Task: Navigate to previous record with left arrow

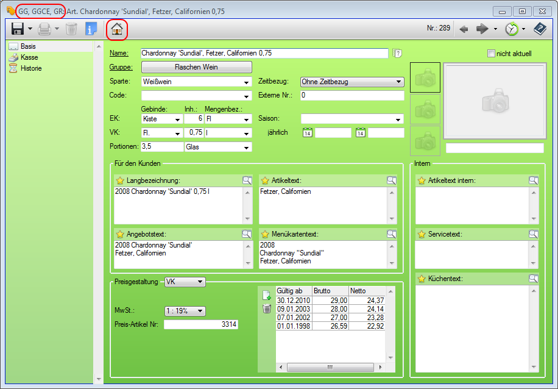Action: pos(464,29)
